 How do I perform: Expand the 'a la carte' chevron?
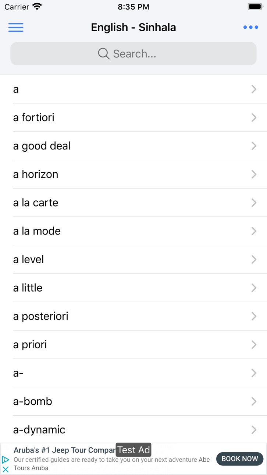coord(254,203)
